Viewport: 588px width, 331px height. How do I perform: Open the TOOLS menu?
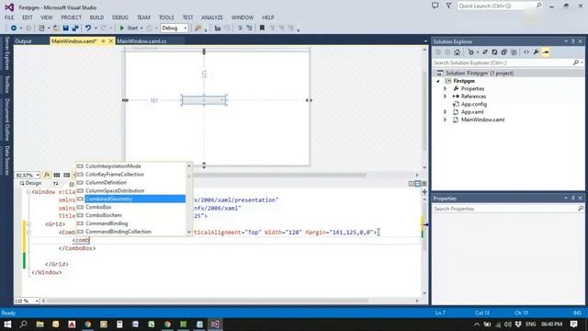(x=166, y=17)
